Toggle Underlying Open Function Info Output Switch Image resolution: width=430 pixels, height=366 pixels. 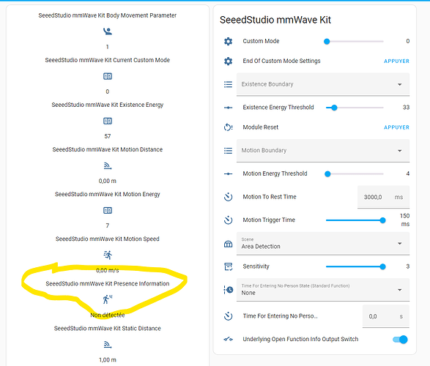(401, 340)
